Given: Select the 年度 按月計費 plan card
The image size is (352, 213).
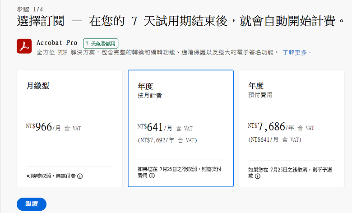Looking at the screenshot, I should tap(181, 128).
